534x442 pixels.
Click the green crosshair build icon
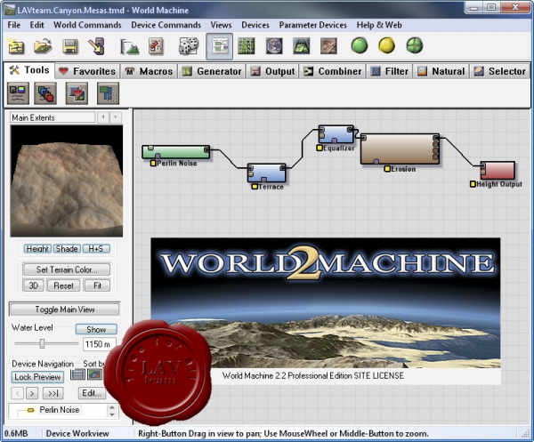[x=415, y=45]
